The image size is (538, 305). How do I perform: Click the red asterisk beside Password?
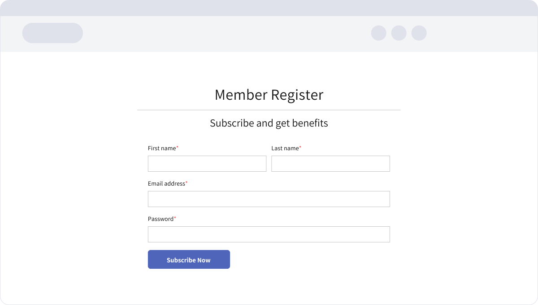point(175,218)
